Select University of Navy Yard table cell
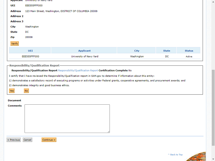Image resolution: width=215 pixels, height=161 pixels. [x=85, y=56]
